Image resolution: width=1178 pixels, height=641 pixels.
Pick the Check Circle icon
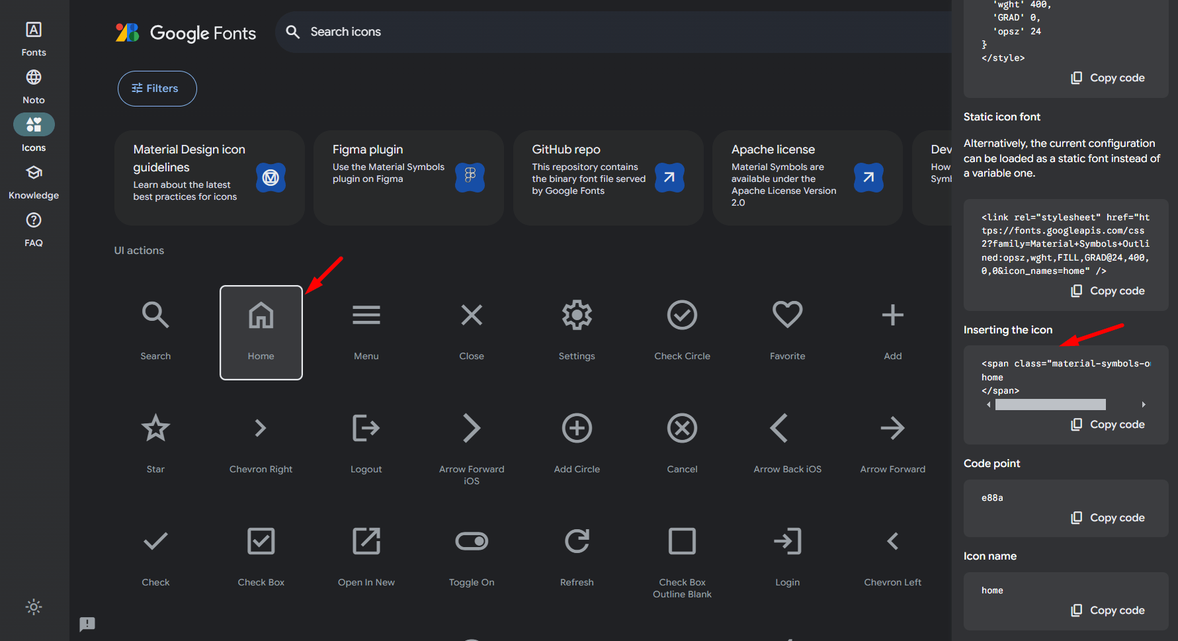click(x=682, y=332)
